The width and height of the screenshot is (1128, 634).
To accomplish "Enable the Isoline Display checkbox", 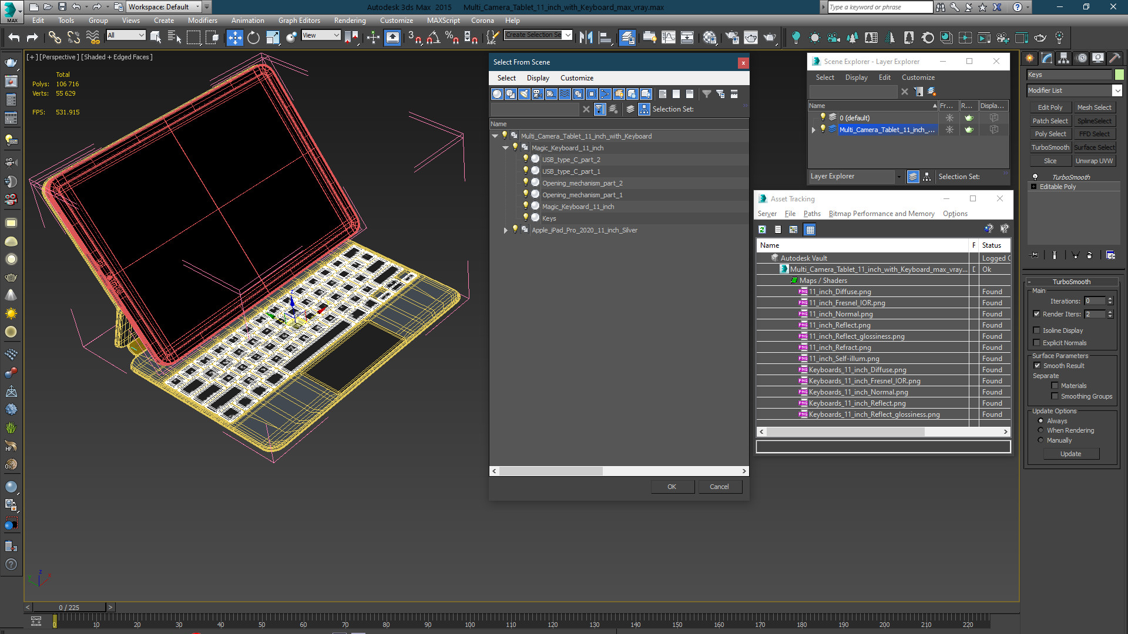I will (1037, 331).
